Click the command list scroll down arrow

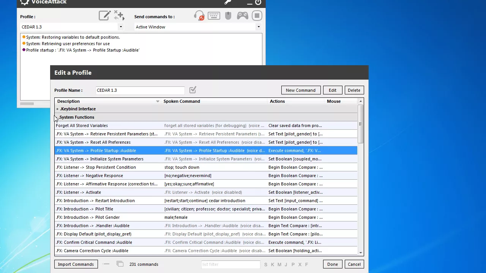pos(360,252)
